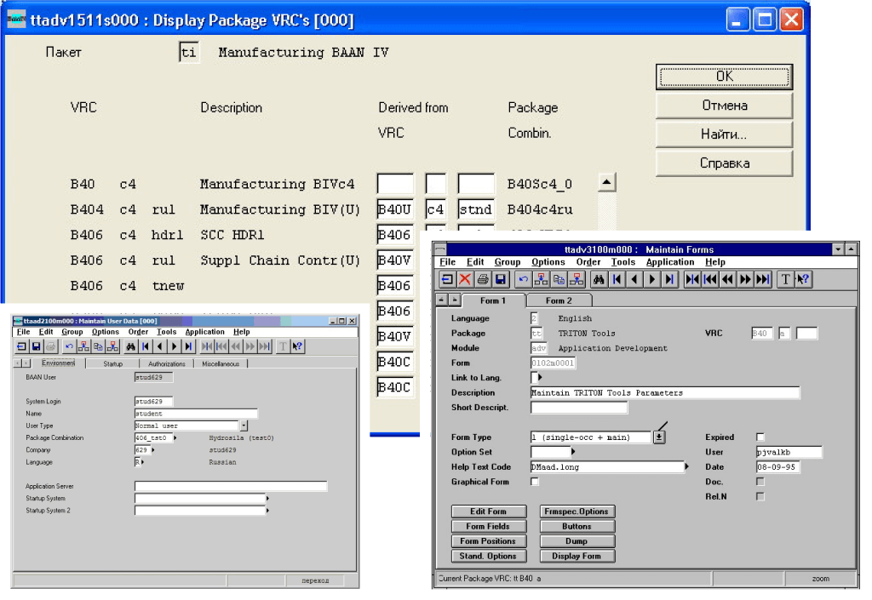Open the Application menu in Maintain Forms
The height and width of the screenshot is (600, 872).
coord(670,262)
